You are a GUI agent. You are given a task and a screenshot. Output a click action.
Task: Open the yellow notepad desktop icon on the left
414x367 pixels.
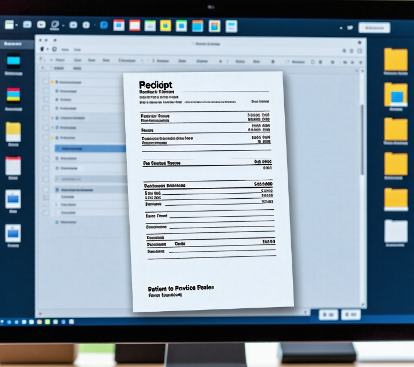[x=13, y=132]
